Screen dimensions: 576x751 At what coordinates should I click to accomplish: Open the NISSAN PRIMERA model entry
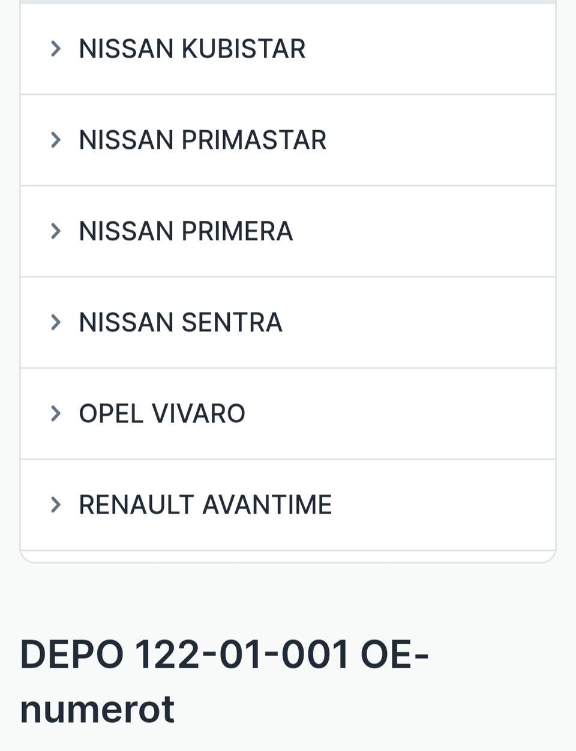[x=185, y=231]
